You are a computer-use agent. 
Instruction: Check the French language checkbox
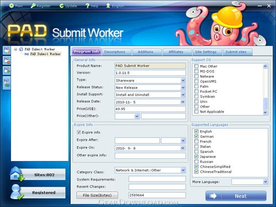tap(197, 141)
